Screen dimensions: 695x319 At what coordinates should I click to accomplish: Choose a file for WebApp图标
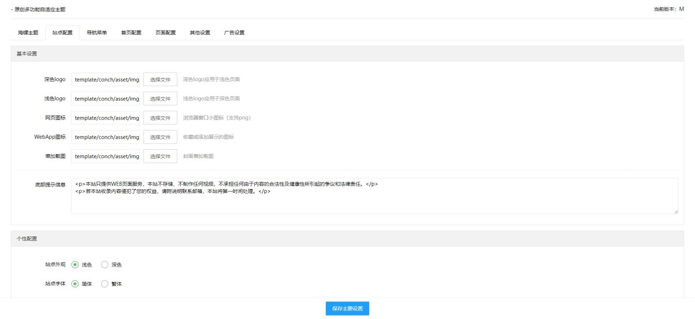160,137
